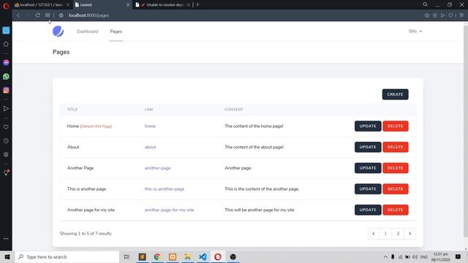Click the browser search magnifier icon
Screen dimensions: 468x263
click(425, 5)
